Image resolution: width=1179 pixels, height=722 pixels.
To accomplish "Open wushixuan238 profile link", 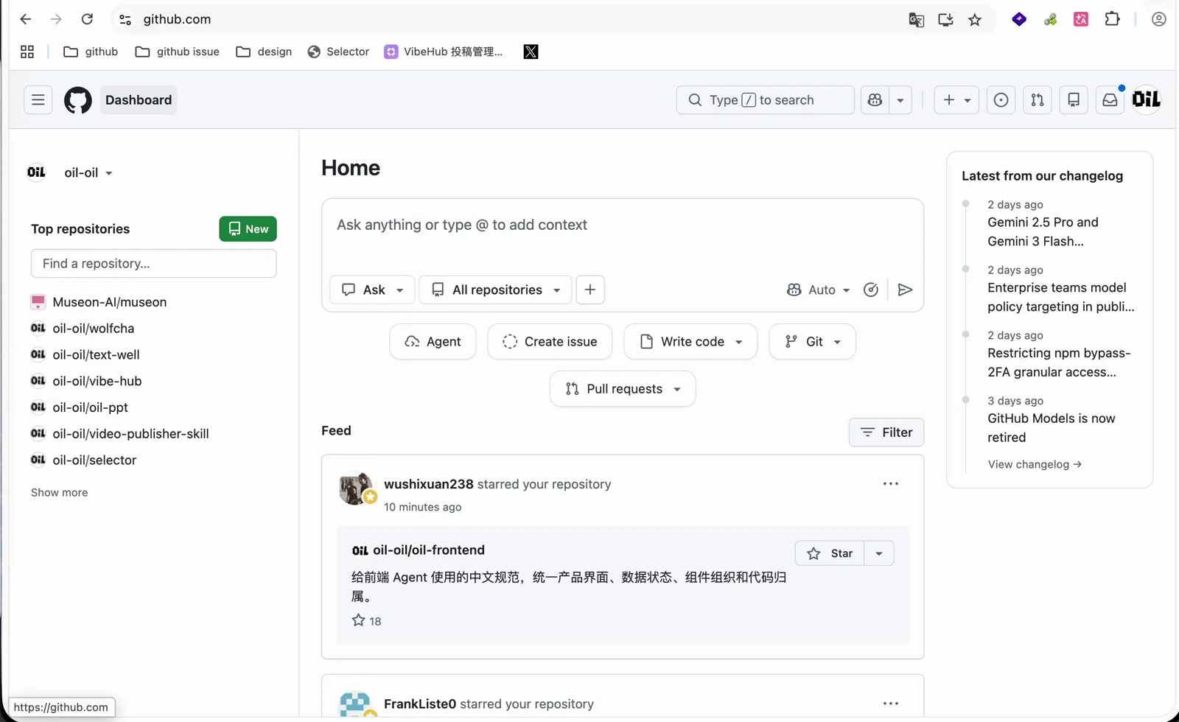I will (x=428, y=484).
